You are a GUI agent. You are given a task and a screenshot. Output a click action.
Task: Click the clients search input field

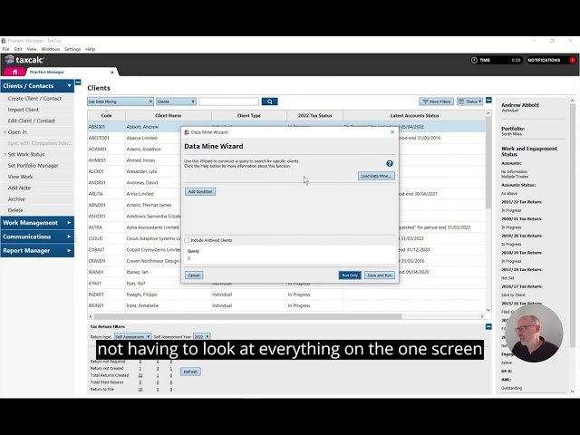(x=228, y=101)
